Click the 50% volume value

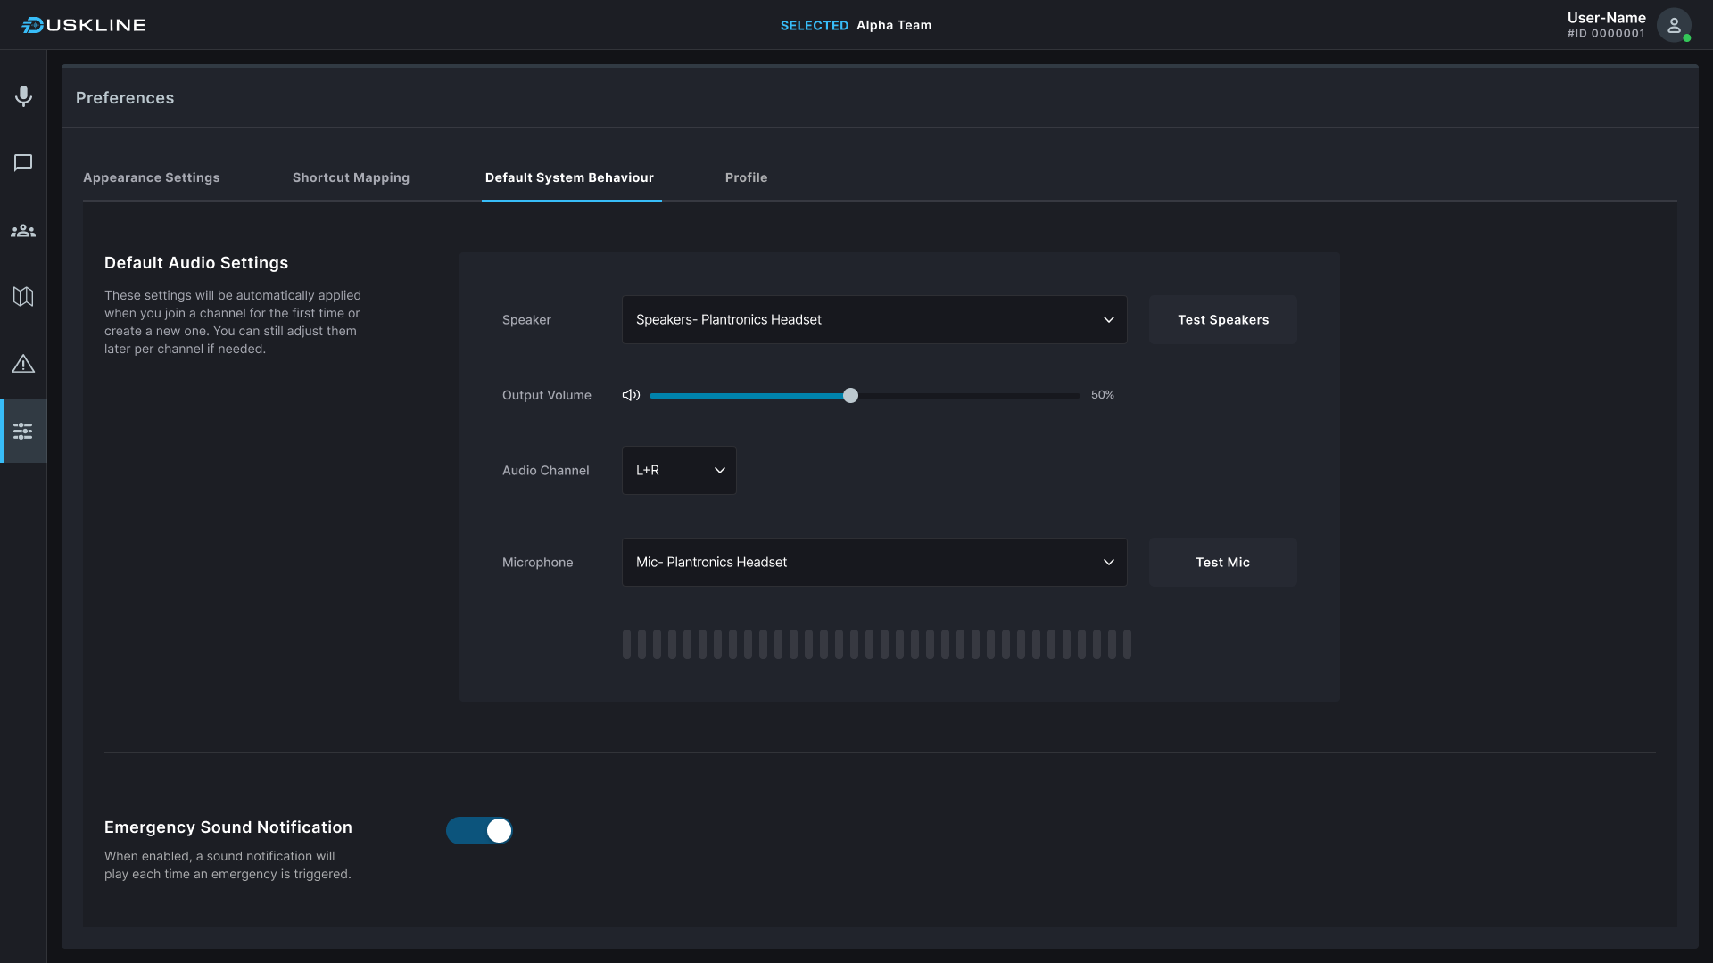pos(1103,395)
